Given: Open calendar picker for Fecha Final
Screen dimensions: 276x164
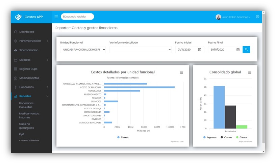Looking at the screenshot, I should (x=238, y=50).
